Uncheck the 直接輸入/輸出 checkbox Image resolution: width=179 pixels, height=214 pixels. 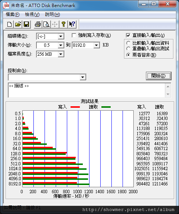pyautogui.click(x=128, y=36)
